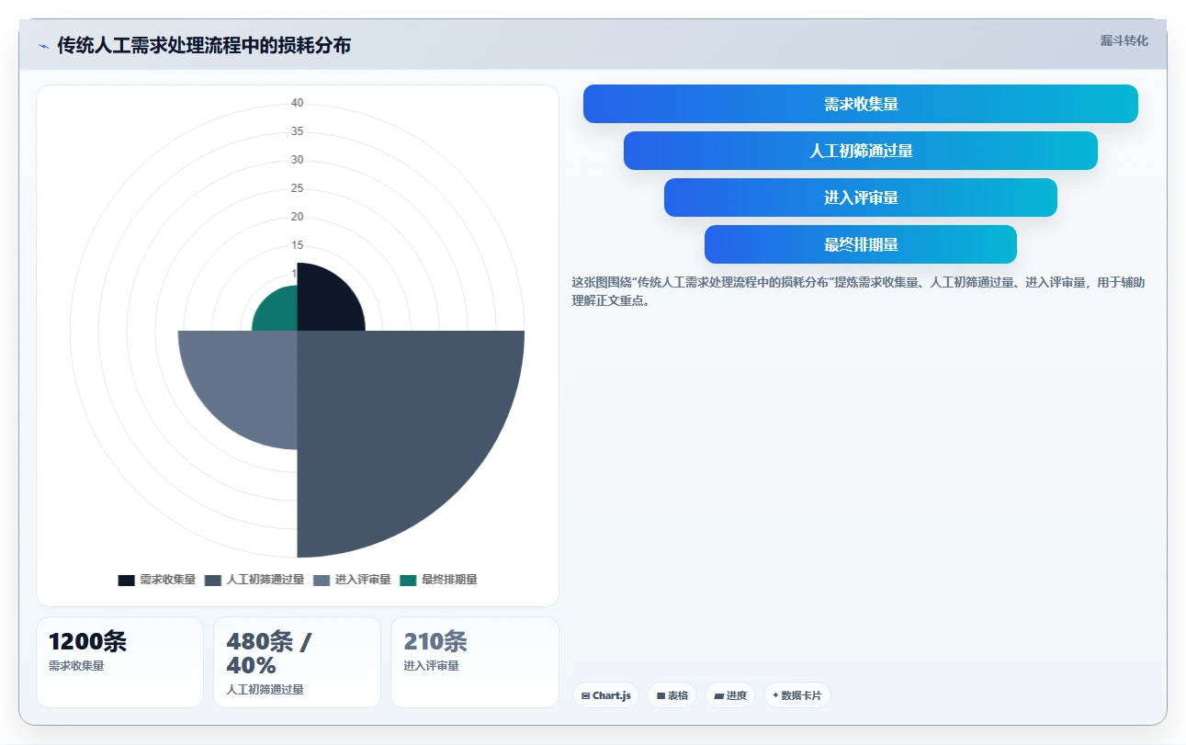1186x745 pixels.
Task: Click the 需求收集量 funnel bar
Action: [x=861, y=104]
